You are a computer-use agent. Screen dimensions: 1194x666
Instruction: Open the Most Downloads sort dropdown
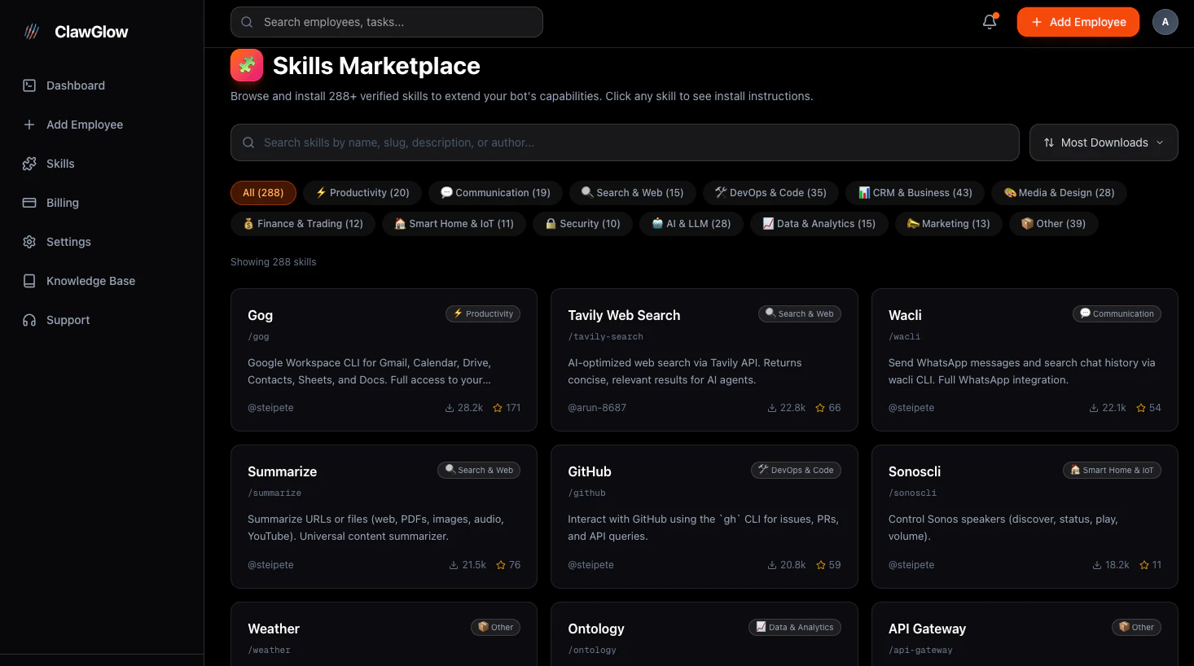(1104, 142)
